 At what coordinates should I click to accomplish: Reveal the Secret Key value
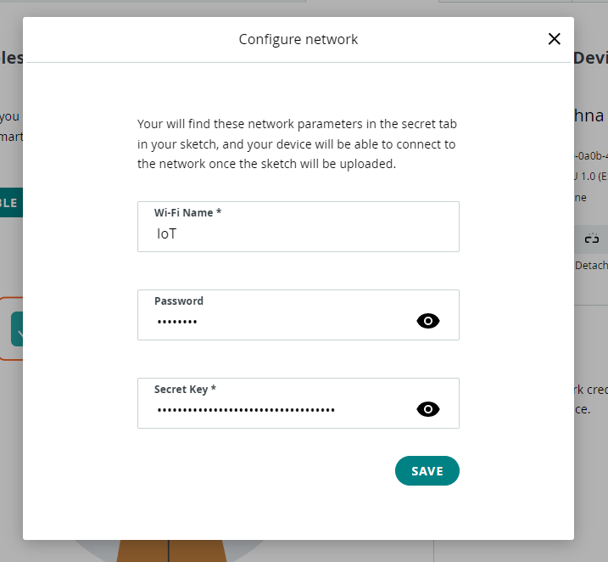tap(428, 409)
